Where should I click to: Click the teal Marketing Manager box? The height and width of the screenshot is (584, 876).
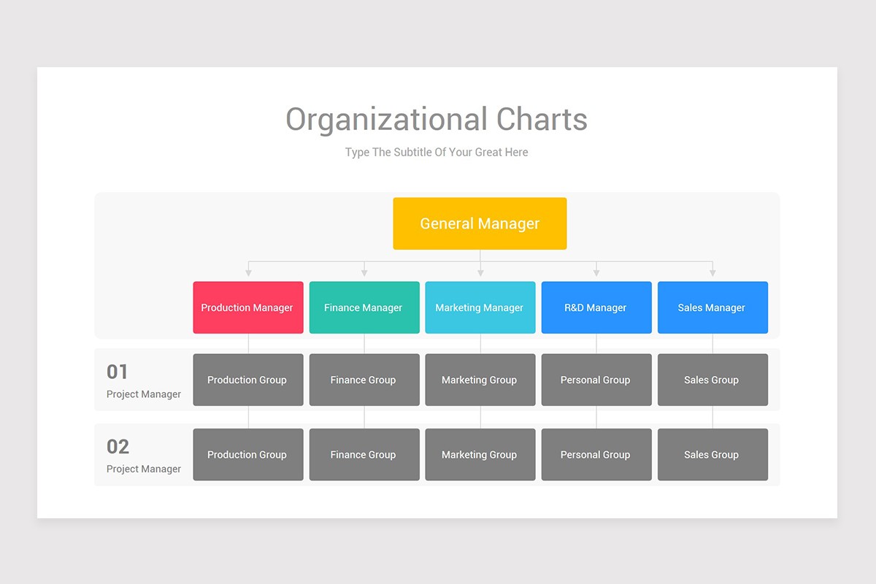[x=480, y=307]
